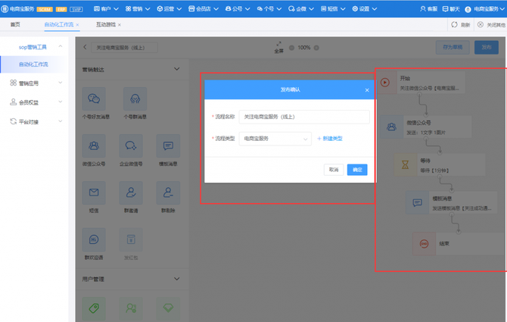Select the 模板消息 palette icon
Viewport: 507px width, 322px height.
168,146
